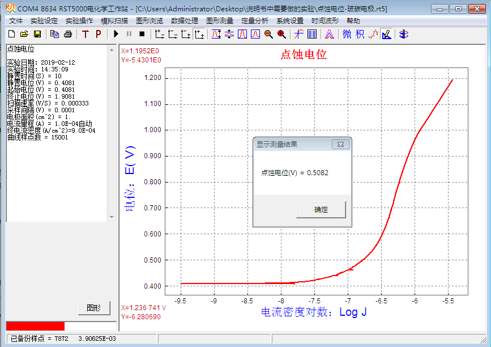Print the graph with the printer icon
Screen dimensions: 491x347
(x=67, y=34)
